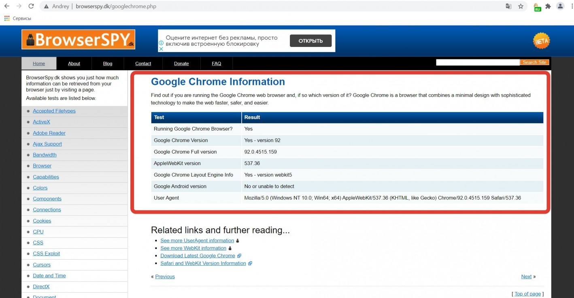Click the BrowserSPY.dk logo
This screenshot has width=574, height=298.
tap(79, 39)
